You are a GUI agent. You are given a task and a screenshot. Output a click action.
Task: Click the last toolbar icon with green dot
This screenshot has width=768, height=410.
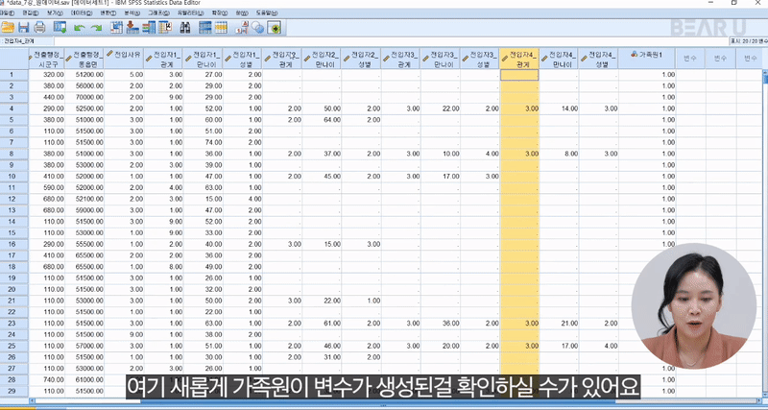275,28
